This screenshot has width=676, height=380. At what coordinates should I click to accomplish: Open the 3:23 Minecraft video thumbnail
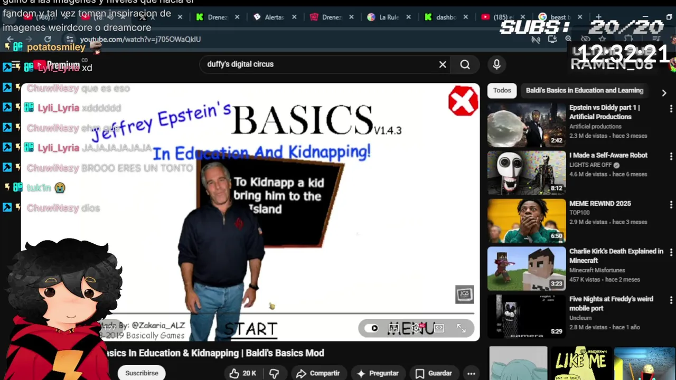(526, 269)
